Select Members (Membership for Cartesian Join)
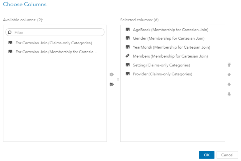Image resolution: width=241 pixels, height=161 pixels. click(x=170, y=56)
